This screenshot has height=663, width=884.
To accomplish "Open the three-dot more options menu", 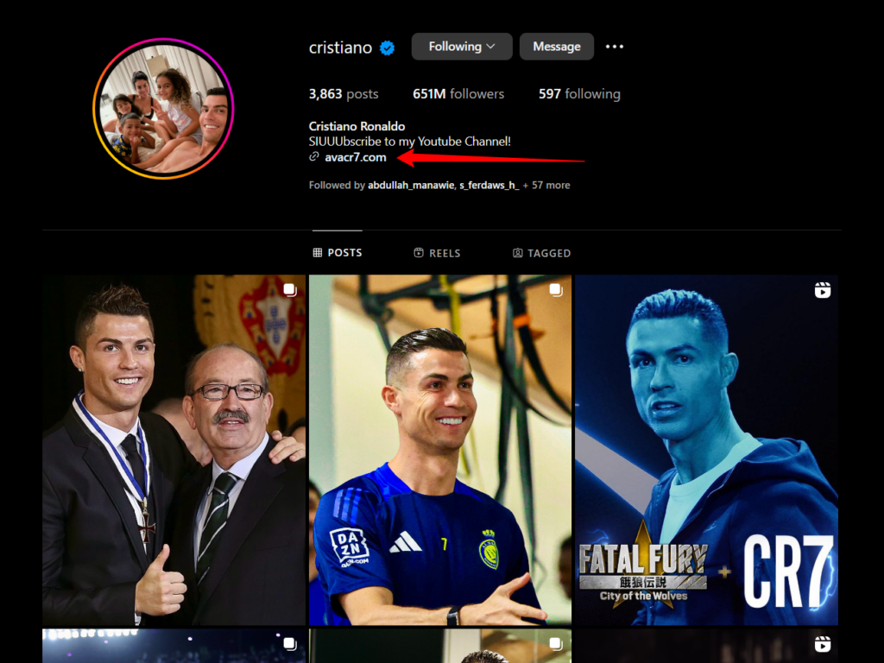I will (614, 47).
